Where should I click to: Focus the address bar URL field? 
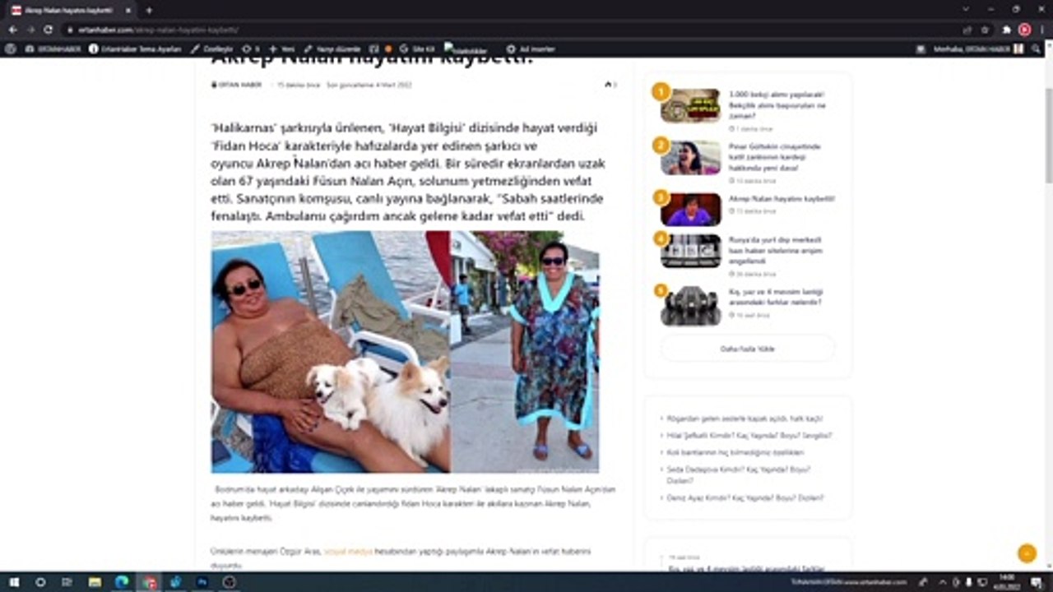(x=510, y=30)
